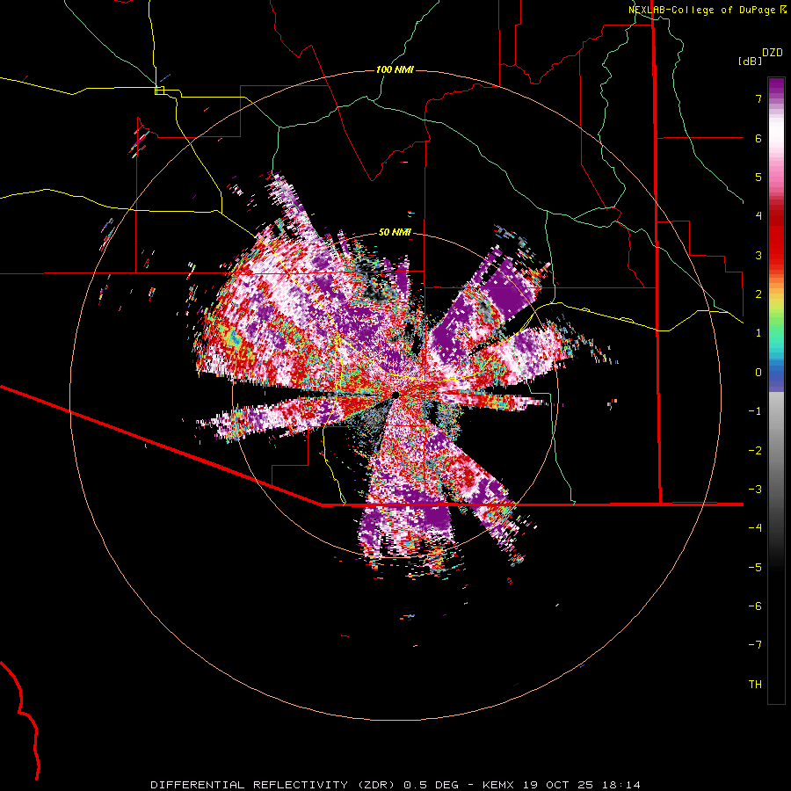Click the -7 value on the color scale
Screen dimensions: 791x791
[755, 645]
